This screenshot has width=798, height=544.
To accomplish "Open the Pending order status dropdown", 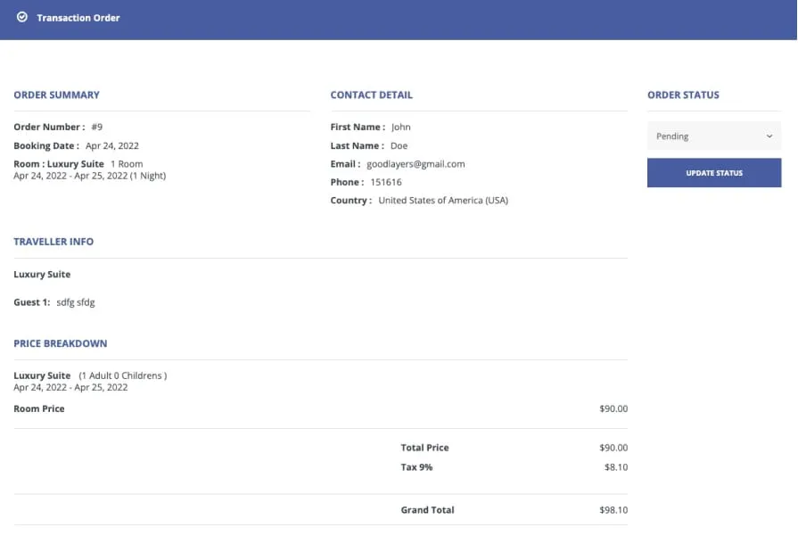I will [x=713, y=136].
